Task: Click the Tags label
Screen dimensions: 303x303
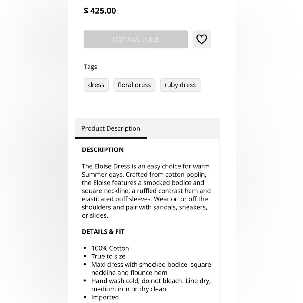Action: point(90,67)
